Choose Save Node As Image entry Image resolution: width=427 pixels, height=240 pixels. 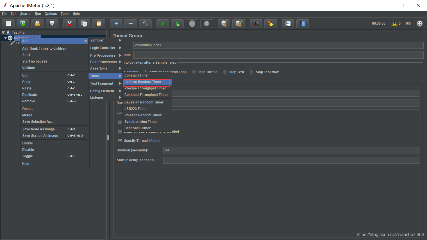coord(55,129)
